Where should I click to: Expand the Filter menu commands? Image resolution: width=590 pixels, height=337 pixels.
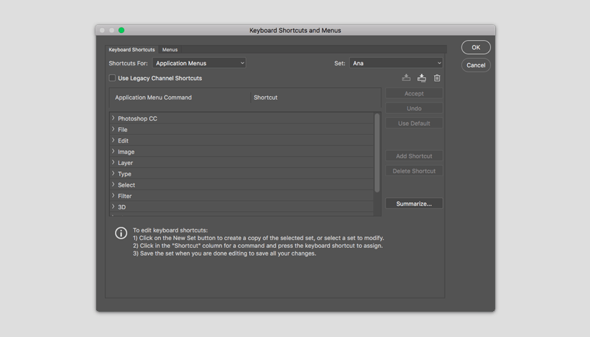113,196
